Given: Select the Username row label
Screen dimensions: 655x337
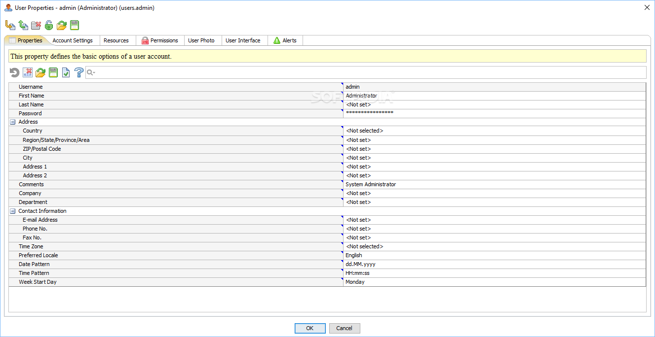Looking at the screenshot, I should [x=31, y=87].
